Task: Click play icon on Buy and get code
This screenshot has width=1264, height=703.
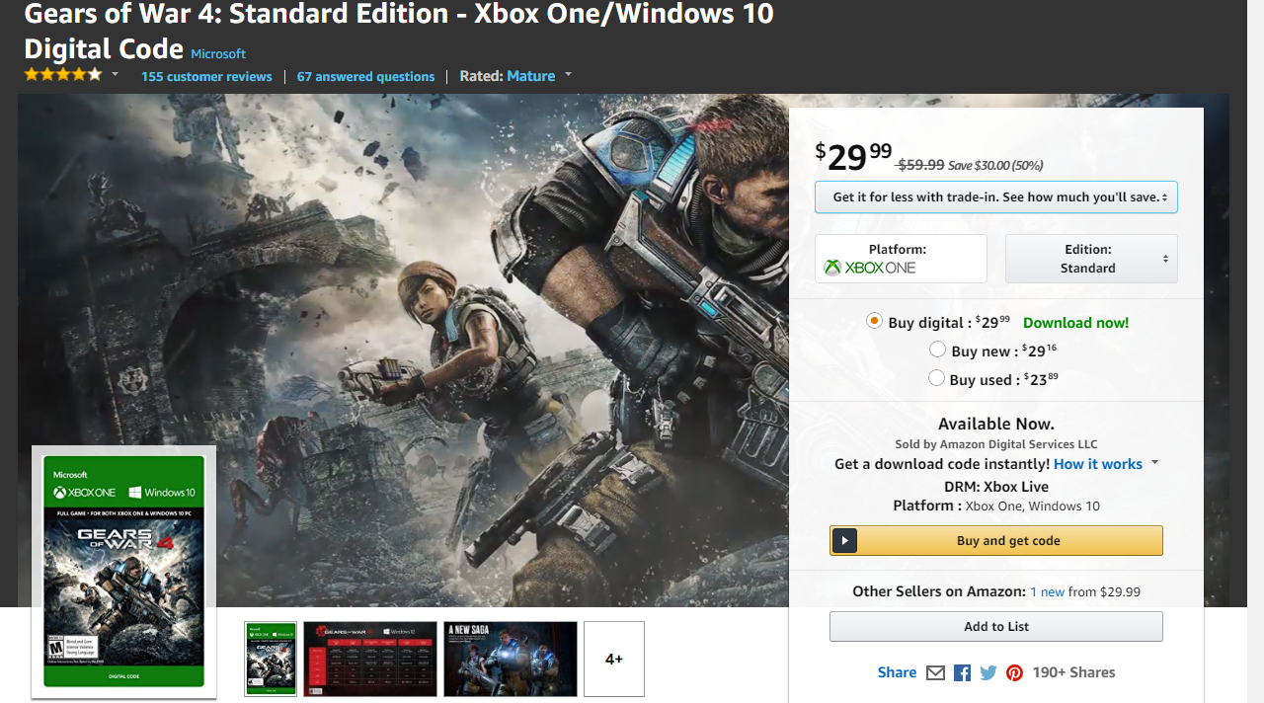Action: [x=843, y=541]
